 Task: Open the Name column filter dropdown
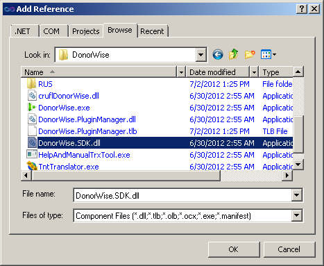point(181,72)
